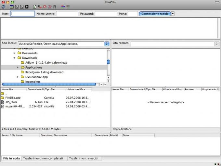The image size is (221, 166).
Task: Click the tree scroll right arrow
Action: coord(105,84)
